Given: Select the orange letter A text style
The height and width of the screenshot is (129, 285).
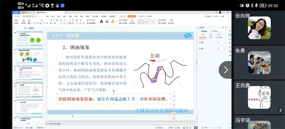Looking at the screenshot, I should pyautogui.click(x=113, y=22).
